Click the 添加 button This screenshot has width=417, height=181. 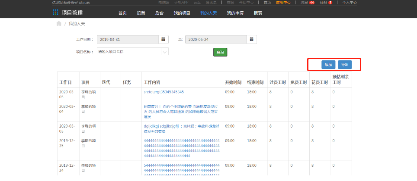[x=328, y=65]
